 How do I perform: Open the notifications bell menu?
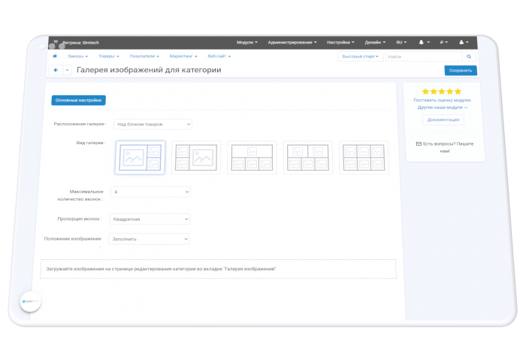pyautogui.click(x=424, y=42)
